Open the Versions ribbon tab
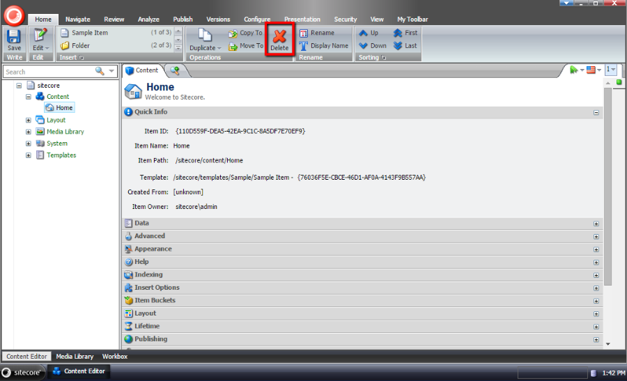Screen dimensions: 627x381 click(x=218, y=20)
